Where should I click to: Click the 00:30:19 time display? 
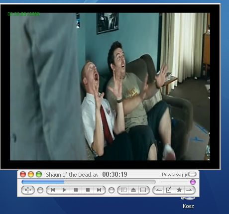pos(114,174)
